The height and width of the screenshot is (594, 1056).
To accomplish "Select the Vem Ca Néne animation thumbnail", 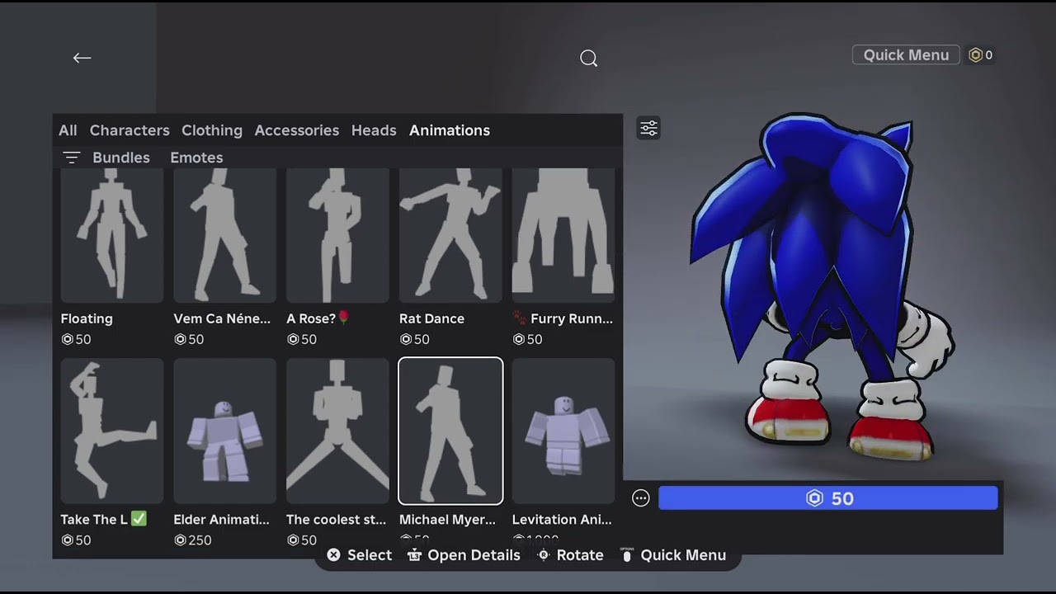I will point(225,235).
